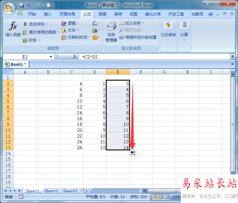Expand the Recently Used dropdown arrow
The height and width of the screenshot is (203, 238).
click(59, 32)
